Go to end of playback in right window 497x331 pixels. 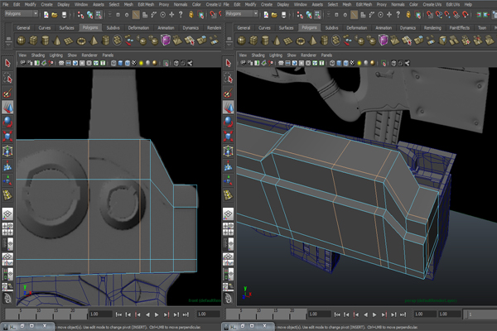pyautogui.click(x=403, y=314)
